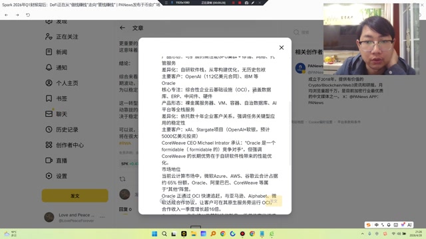Open File Explorer from the taskbar
Image resolution: width=426 pixels, height=239 pixels.
(194, 234)
